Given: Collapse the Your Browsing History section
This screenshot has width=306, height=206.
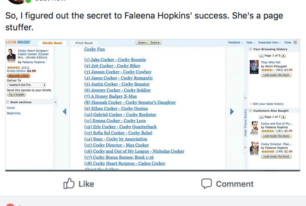Looking at the screenshot, I should click(251, 49).
